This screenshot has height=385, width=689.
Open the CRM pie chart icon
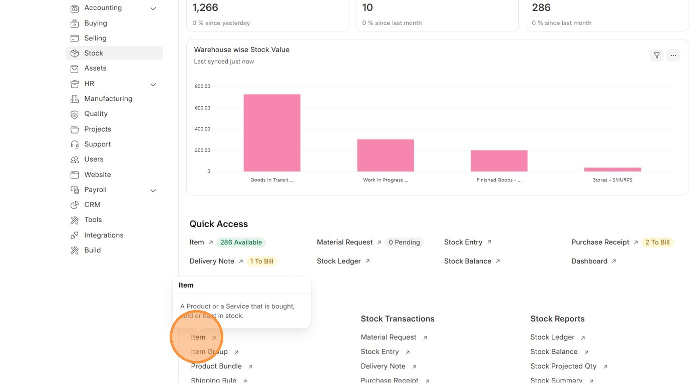coord(75,205)
